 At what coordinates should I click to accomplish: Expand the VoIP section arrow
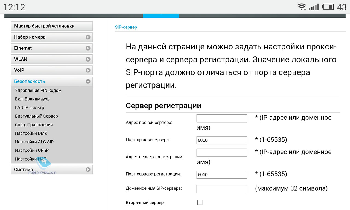click(x=88, y=70)
